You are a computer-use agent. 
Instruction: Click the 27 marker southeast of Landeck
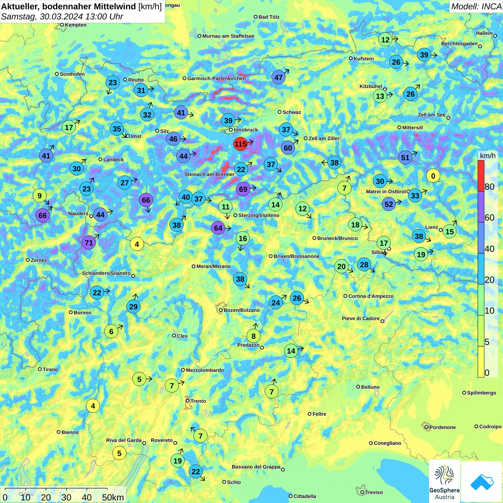coord(124,183)
